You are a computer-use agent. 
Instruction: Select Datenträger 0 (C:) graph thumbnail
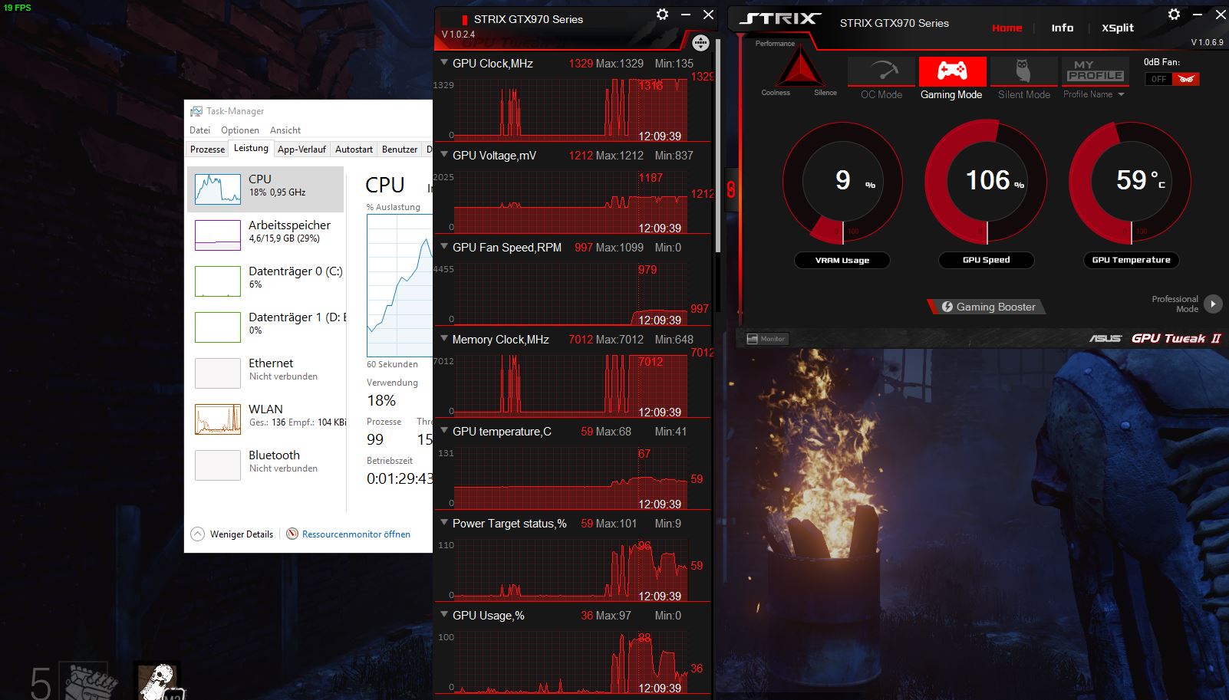218,281
